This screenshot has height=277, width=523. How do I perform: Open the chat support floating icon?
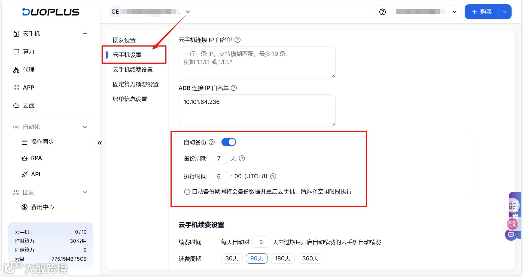click(511, 235)
